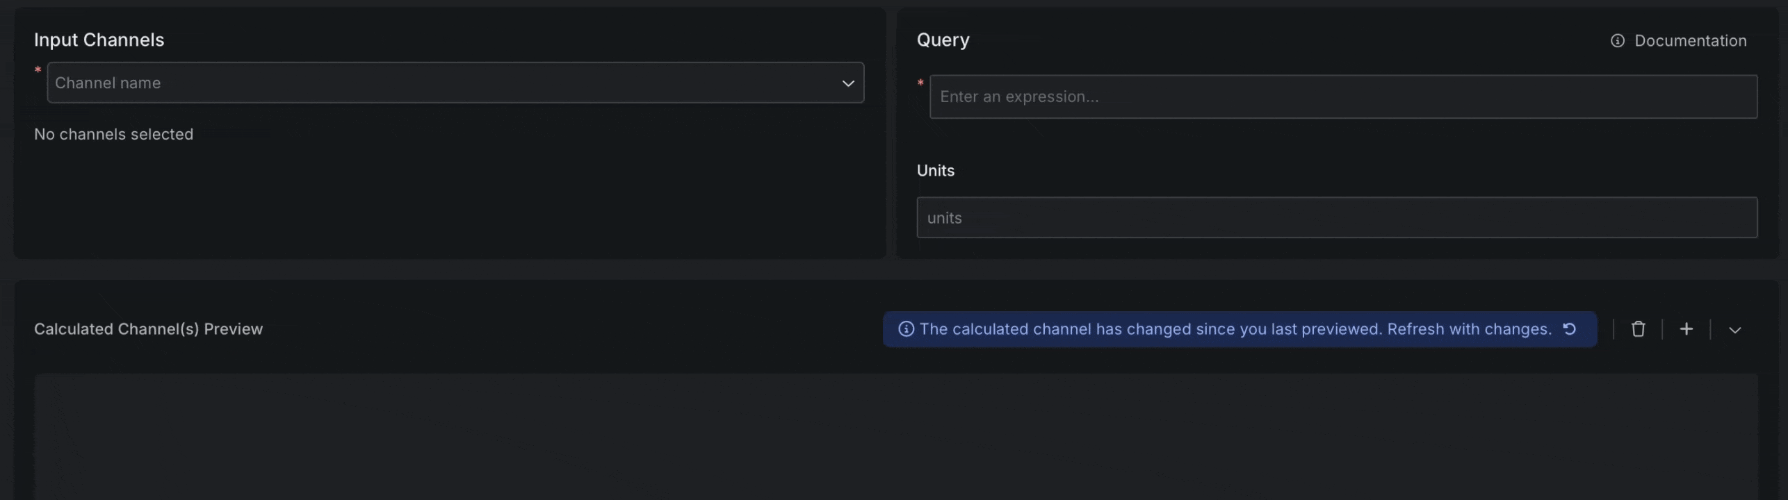1788x500 pixels.
Task: Open the Channel name dropdown
Action: pyautogui.click(x=455, y=83)
